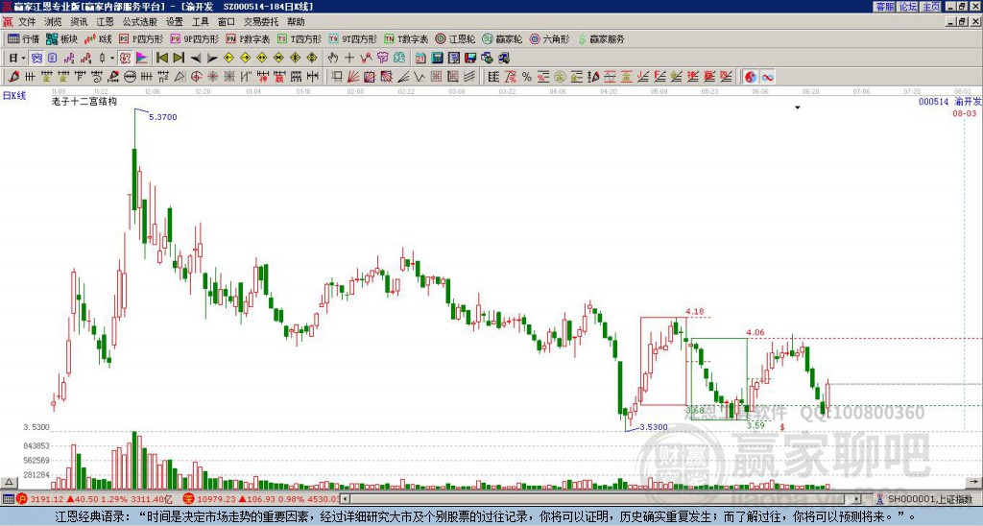Open the calculator icon

point(437,58)
